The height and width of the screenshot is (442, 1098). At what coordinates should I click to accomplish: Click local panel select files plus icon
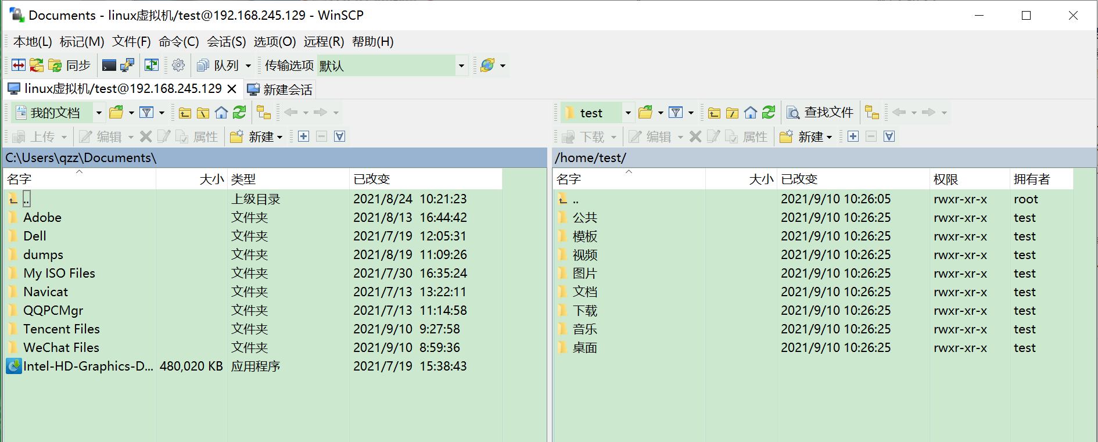tap(303, 136)
